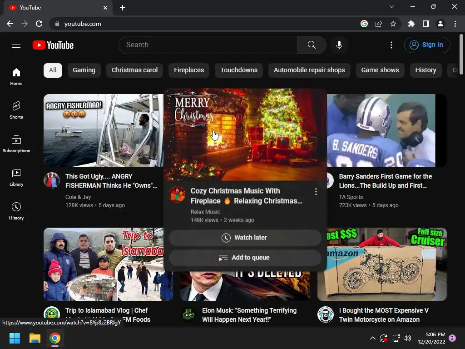Toggle the browser side panel

point(426,24)
